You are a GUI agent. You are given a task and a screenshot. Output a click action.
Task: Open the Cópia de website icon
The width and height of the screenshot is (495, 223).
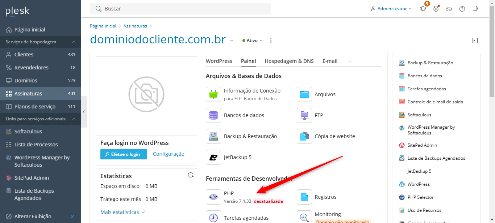pos(304,136)
